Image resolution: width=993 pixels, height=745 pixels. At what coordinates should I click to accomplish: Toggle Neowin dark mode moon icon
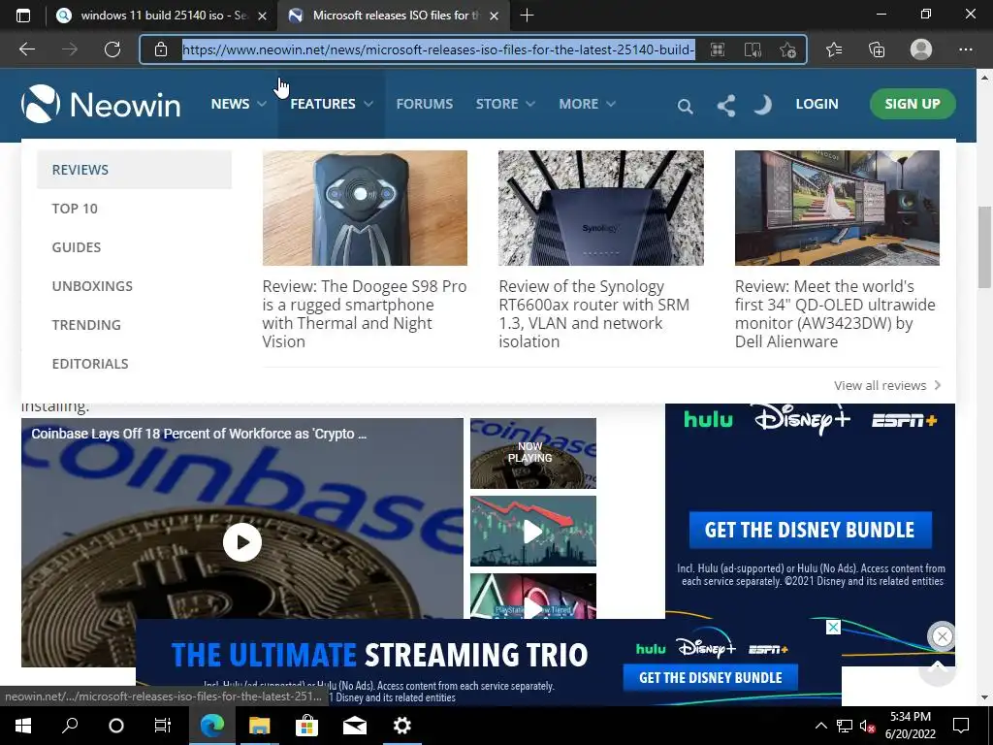click(763, 105)
